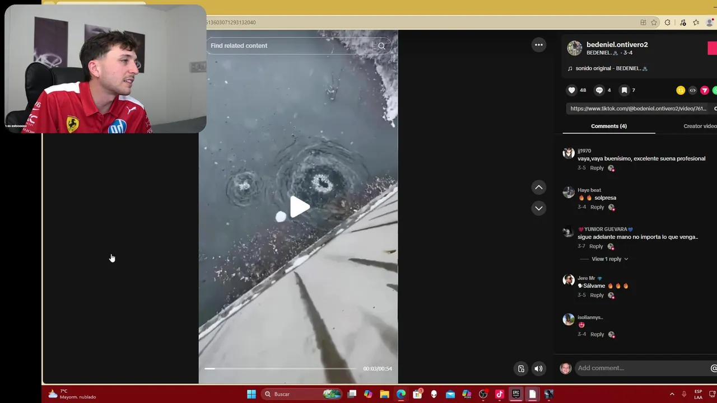The height and width of the screenshot is (403, 717).
Task: Open the three-dots more options menu
Action: (x=538, y=45)
